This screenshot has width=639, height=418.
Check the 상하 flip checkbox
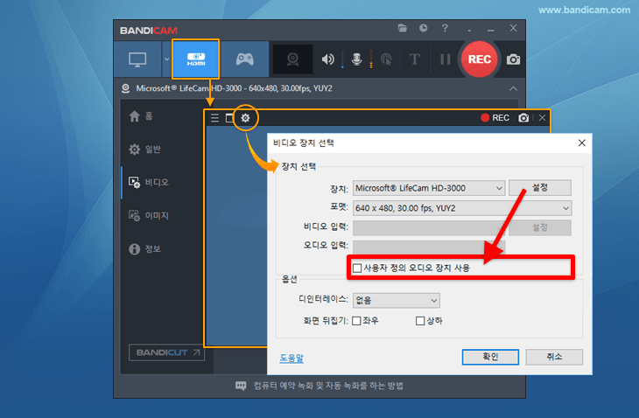(420, 321)
